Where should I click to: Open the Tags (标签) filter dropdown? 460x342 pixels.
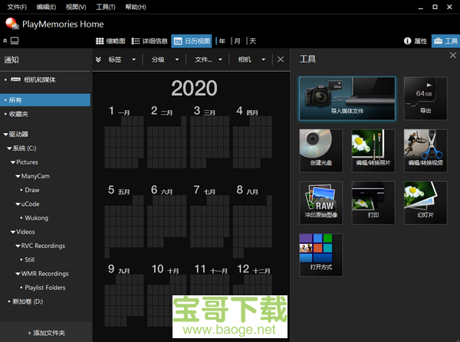tap(120, 59)
